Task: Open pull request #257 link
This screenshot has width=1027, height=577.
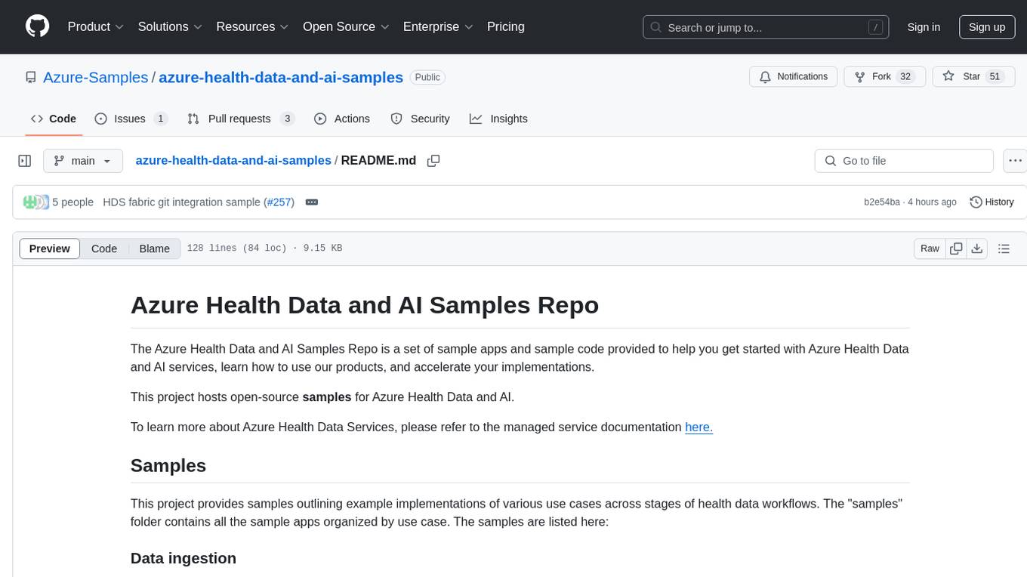Action: click(279, 202)
